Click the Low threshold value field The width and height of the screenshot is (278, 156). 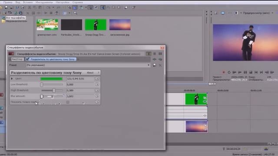pos(80,84)
